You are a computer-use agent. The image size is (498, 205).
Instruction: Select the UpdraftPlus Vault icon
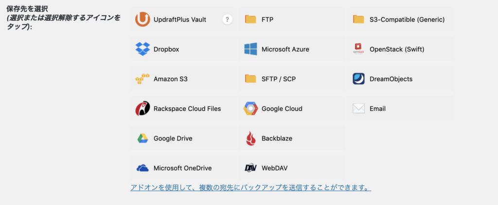click(142, 19)
